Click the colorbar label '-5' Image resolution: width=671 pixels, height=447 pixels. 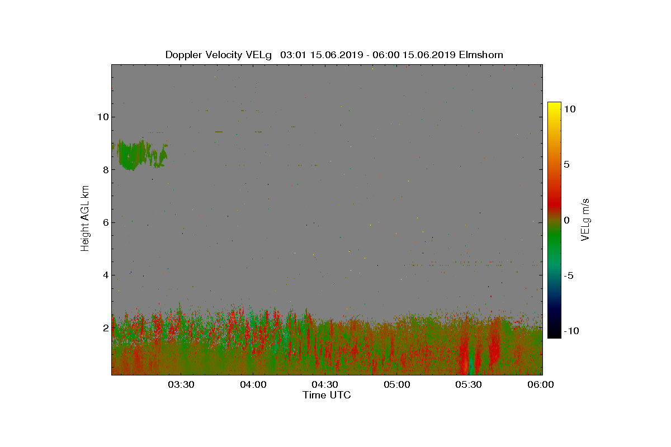click(x=568, y=275)
